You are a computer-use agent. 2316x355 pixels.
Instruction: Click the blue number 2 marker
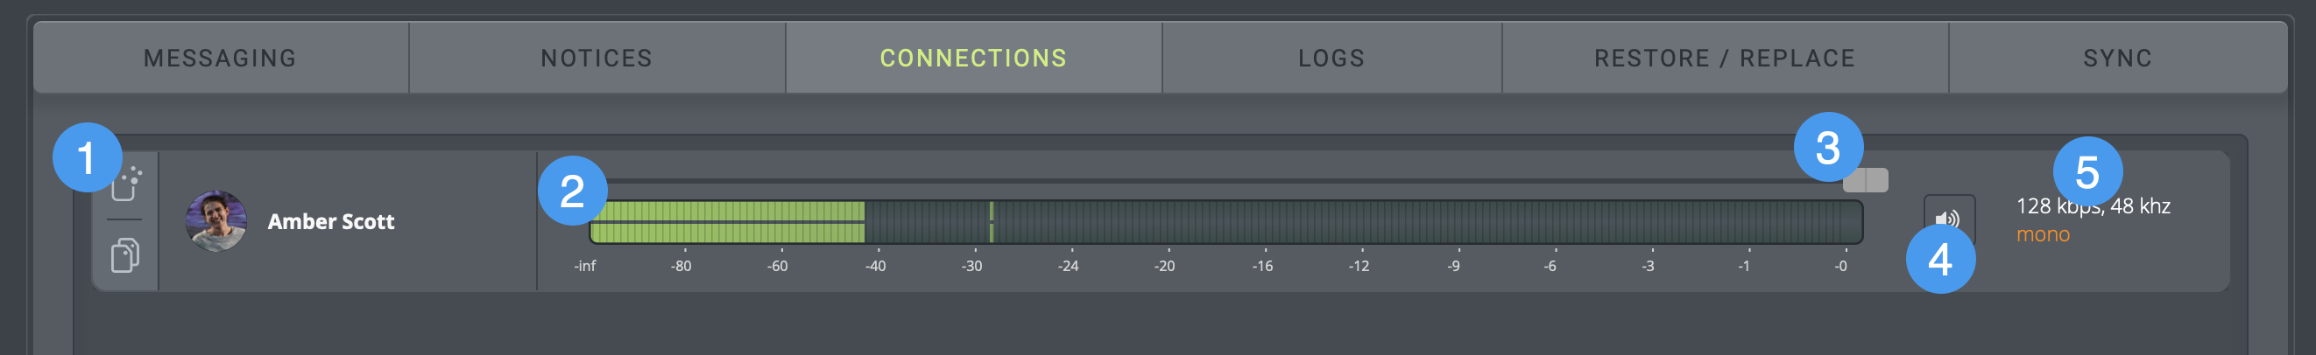point(572,191)
